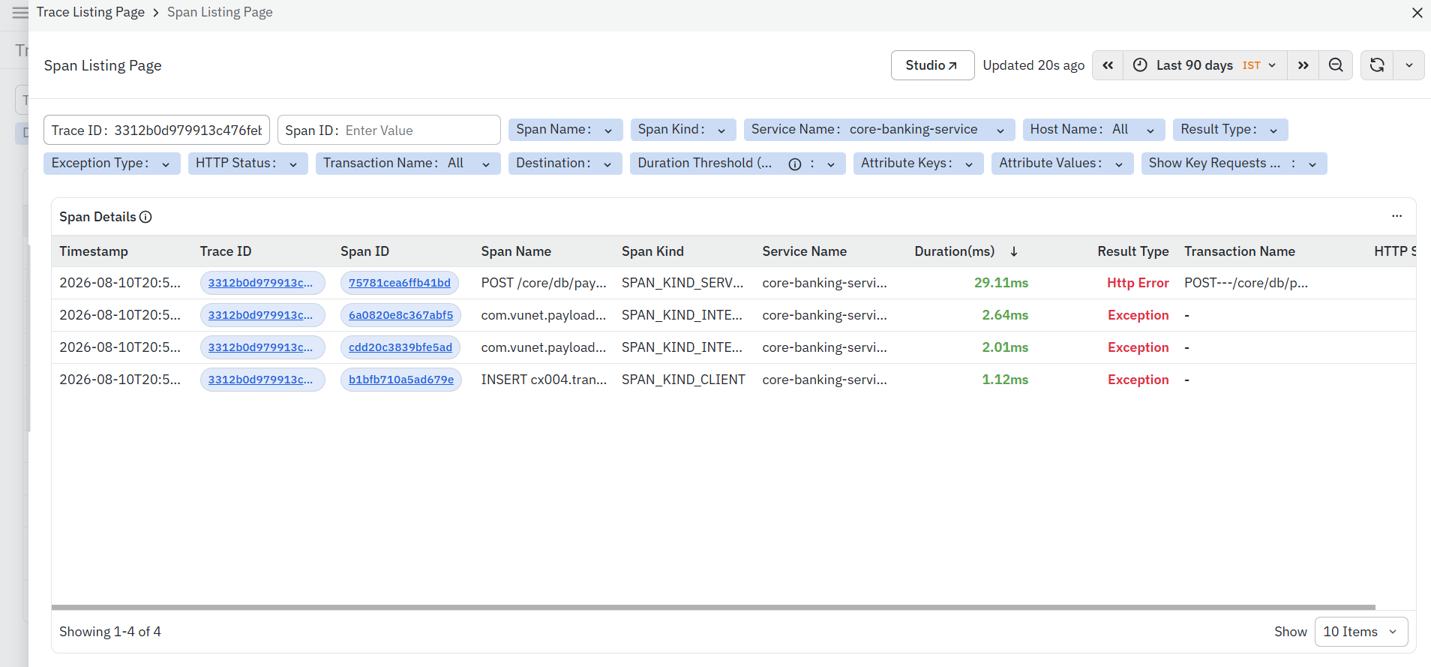
Task: Click the SPAN_KIND_SERV... cell
Action: click(682, 283)
